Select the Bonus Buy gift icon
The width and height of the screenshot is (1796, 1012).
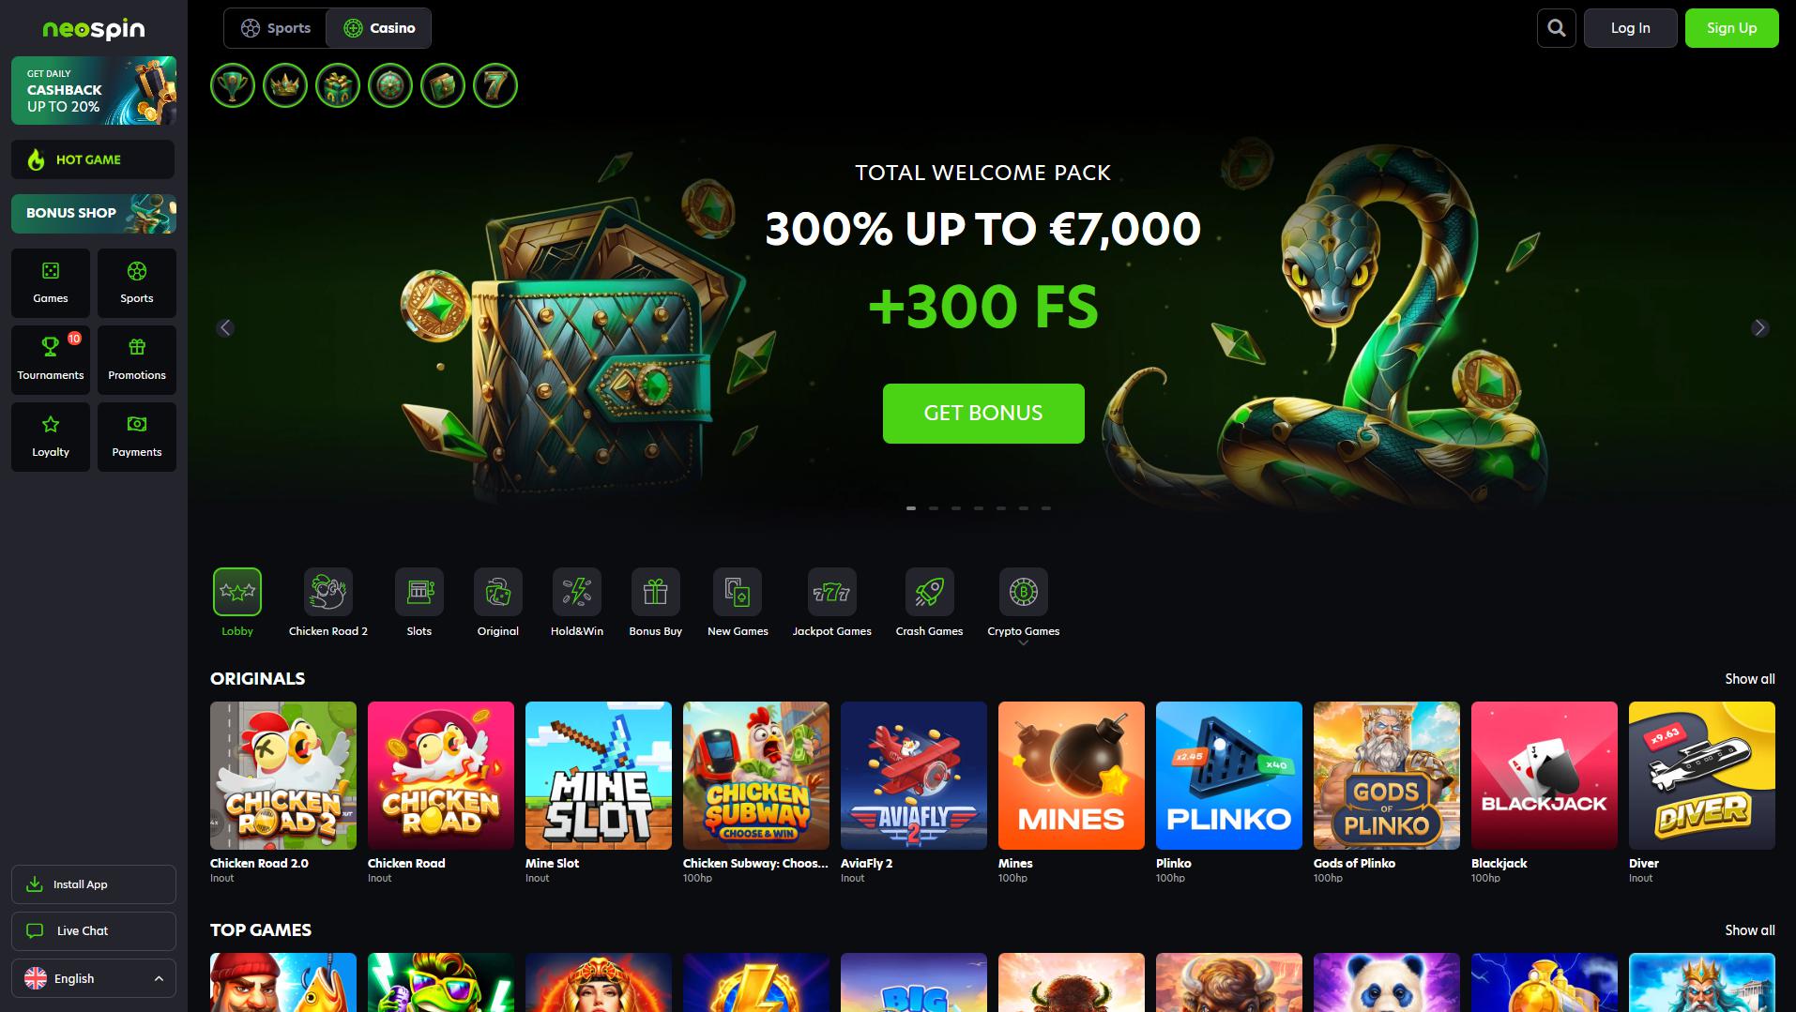pos(655,592)
